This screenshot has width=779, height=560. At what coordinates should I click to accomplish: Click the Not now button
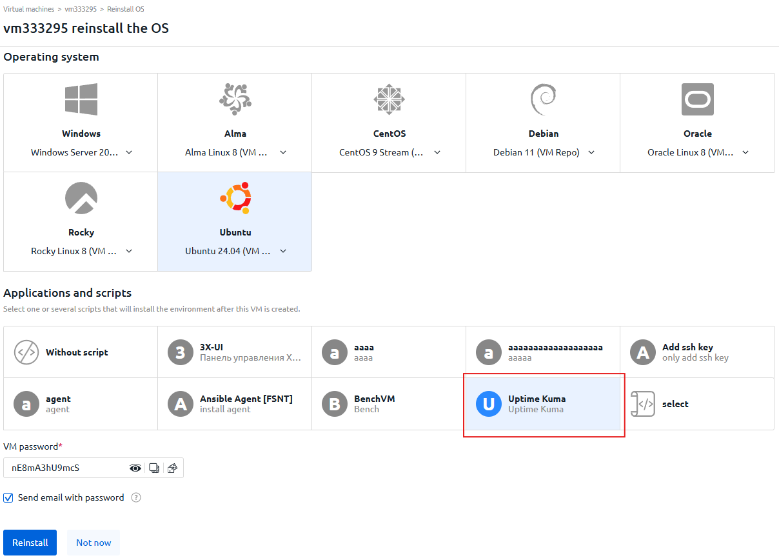94,543
